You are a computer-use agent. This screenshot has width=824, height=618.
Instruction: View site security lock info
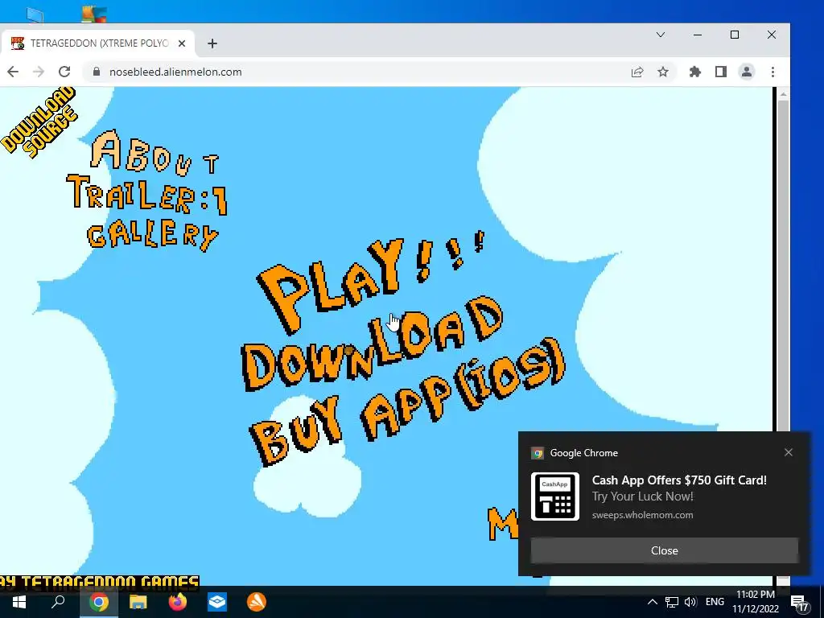coord(97,72)
